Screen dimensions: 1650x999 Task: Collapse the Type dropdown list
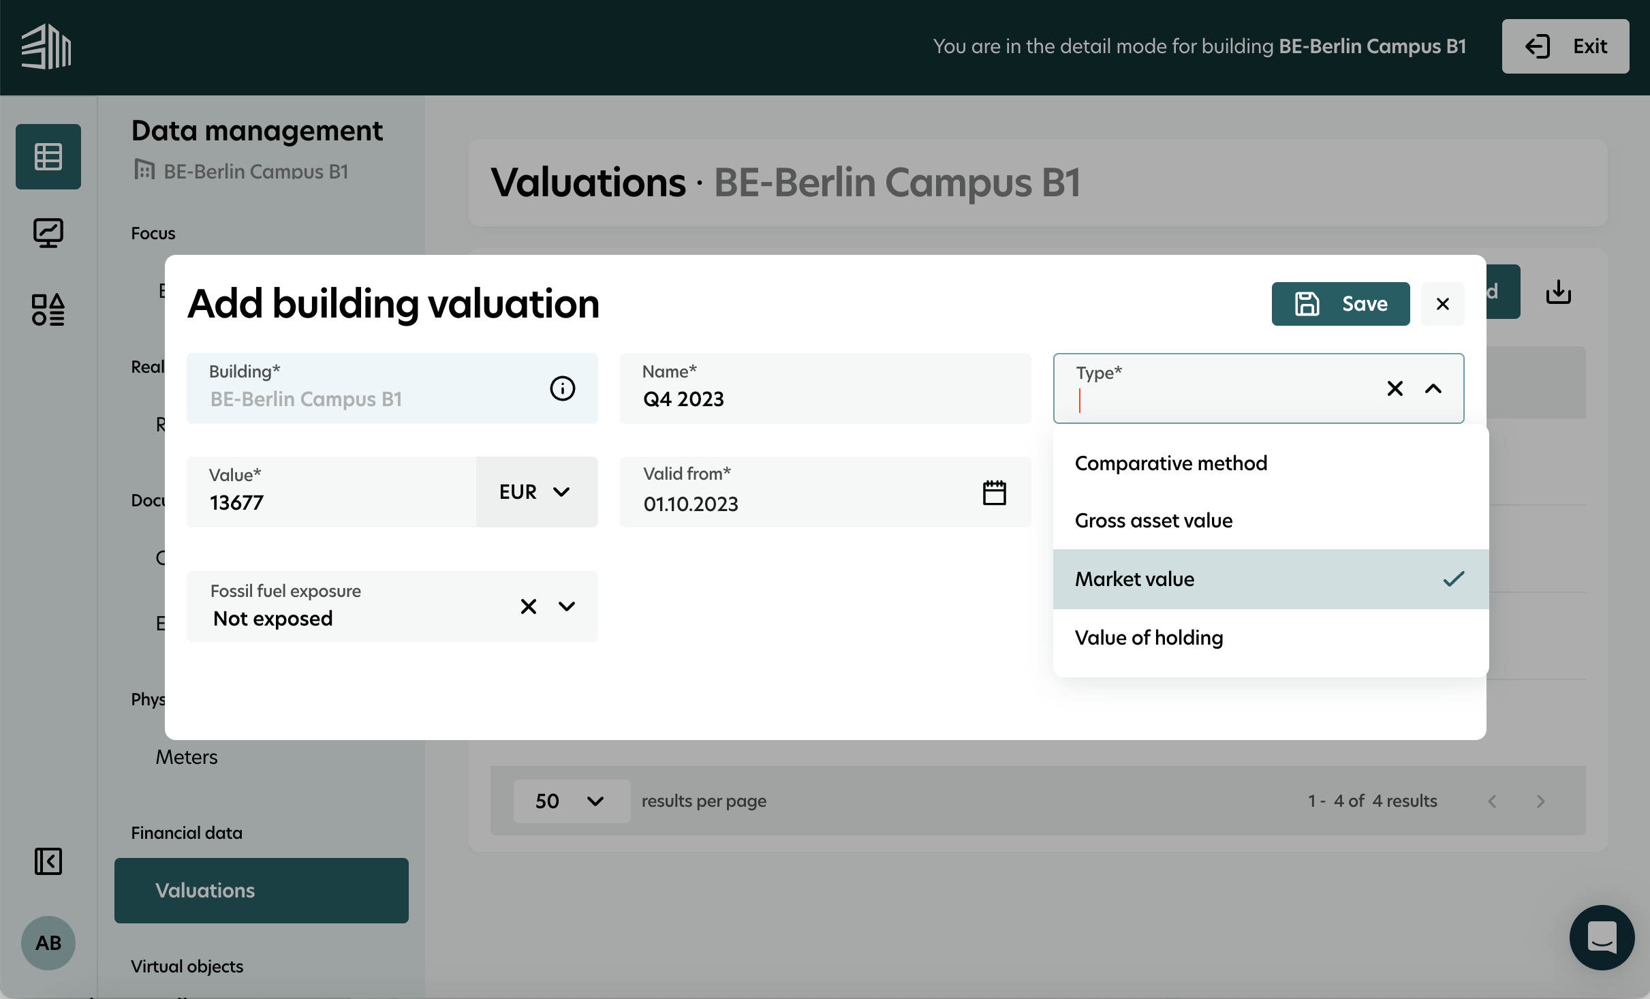point(1433,388)
